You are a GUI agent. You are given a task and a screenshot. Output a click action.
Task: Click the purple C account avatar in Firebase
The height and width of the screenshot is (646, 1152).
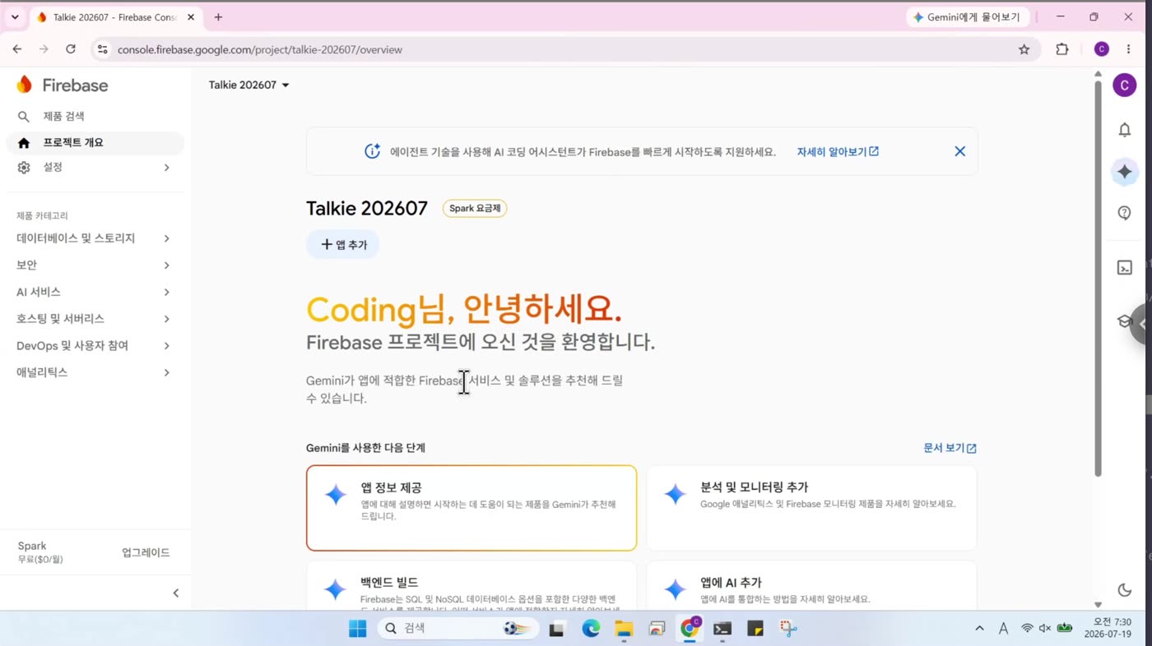pyautogui.click(x=1125, y=85)
